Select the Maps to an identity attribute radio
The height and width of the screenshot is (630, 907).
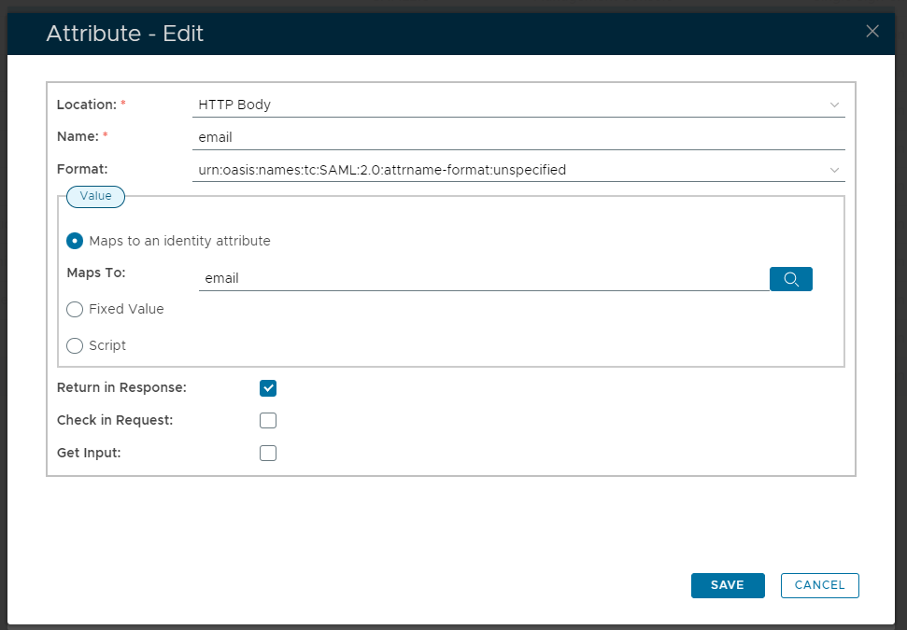pyautogui.click(x=75, y=241)
